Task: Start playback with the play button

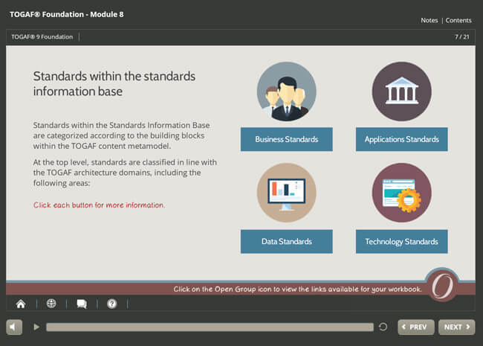Action: [x=36, y=327]
